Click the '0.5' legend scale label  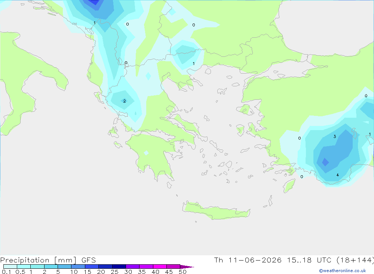point(20,272)
